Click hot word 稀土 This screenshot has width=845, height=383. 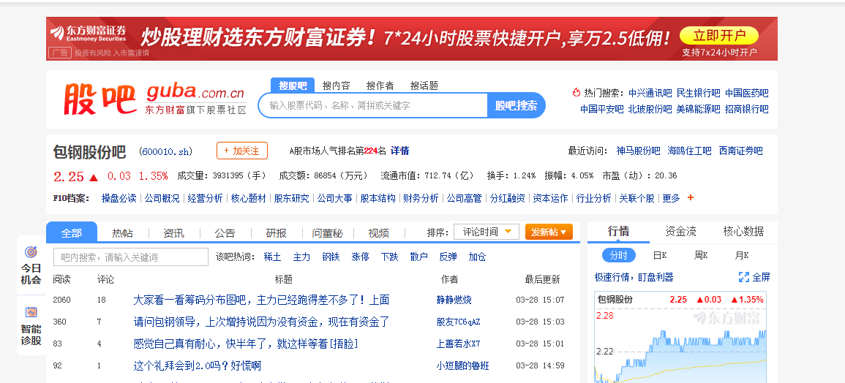tap(272, 257)
